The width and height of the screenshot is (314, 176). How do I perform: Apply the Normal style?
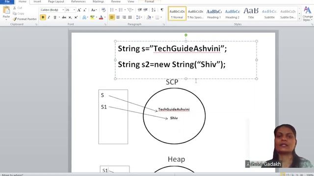pyautogui.click(x=177, y=13)
